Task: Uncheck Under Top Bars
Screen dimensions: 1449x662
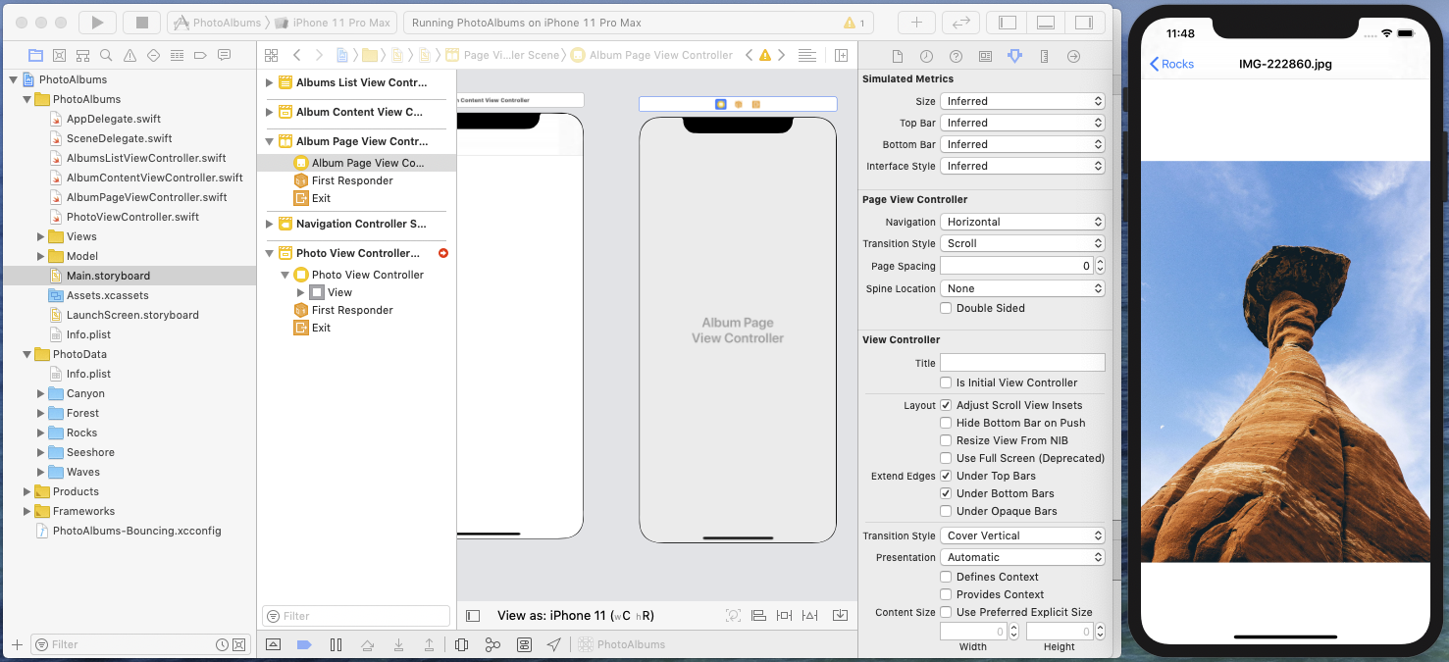Action: click(946, 476)
